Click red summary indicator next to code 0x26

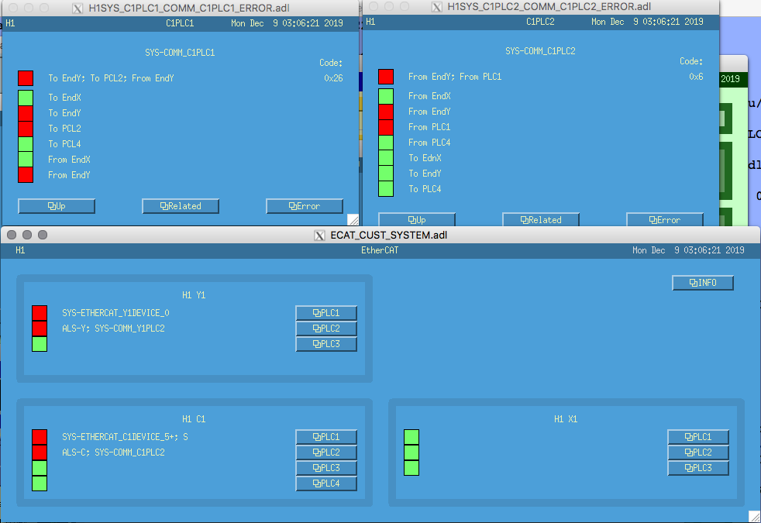coord(26,78)
